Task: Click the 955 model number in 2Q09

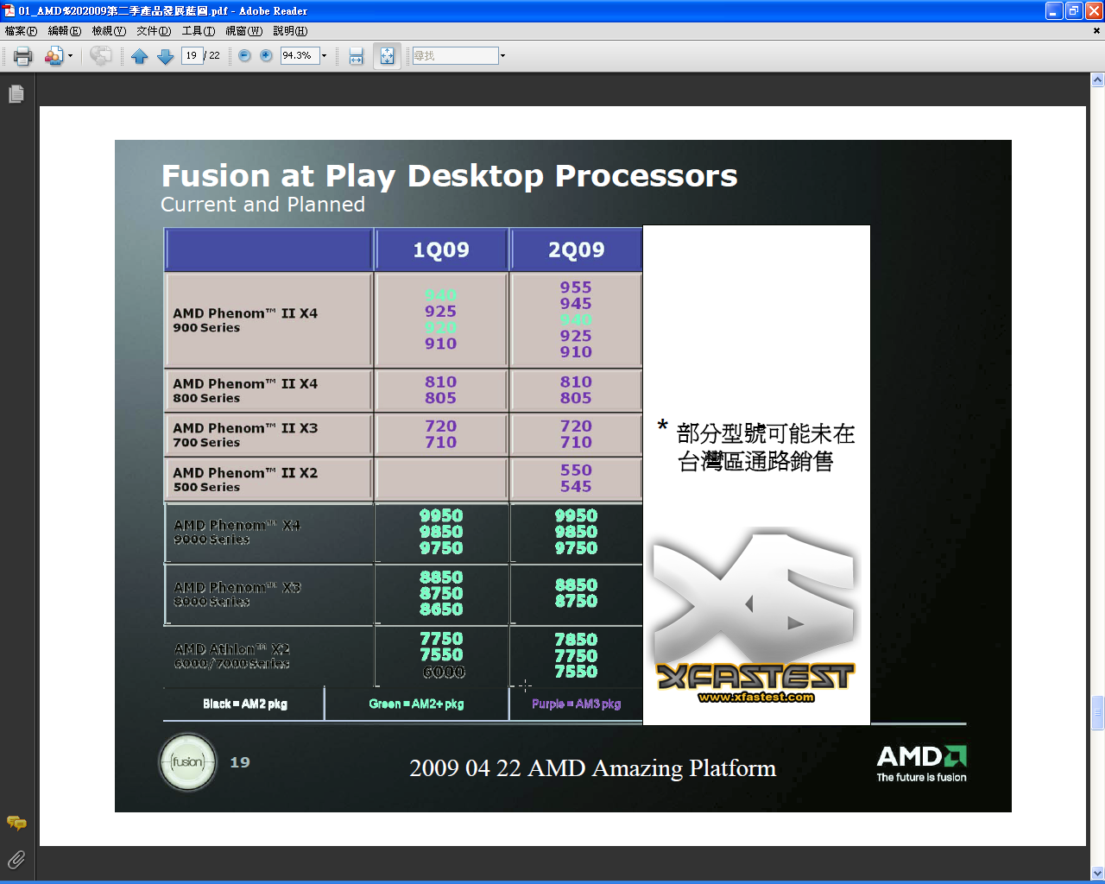Action: pos(576,287)
